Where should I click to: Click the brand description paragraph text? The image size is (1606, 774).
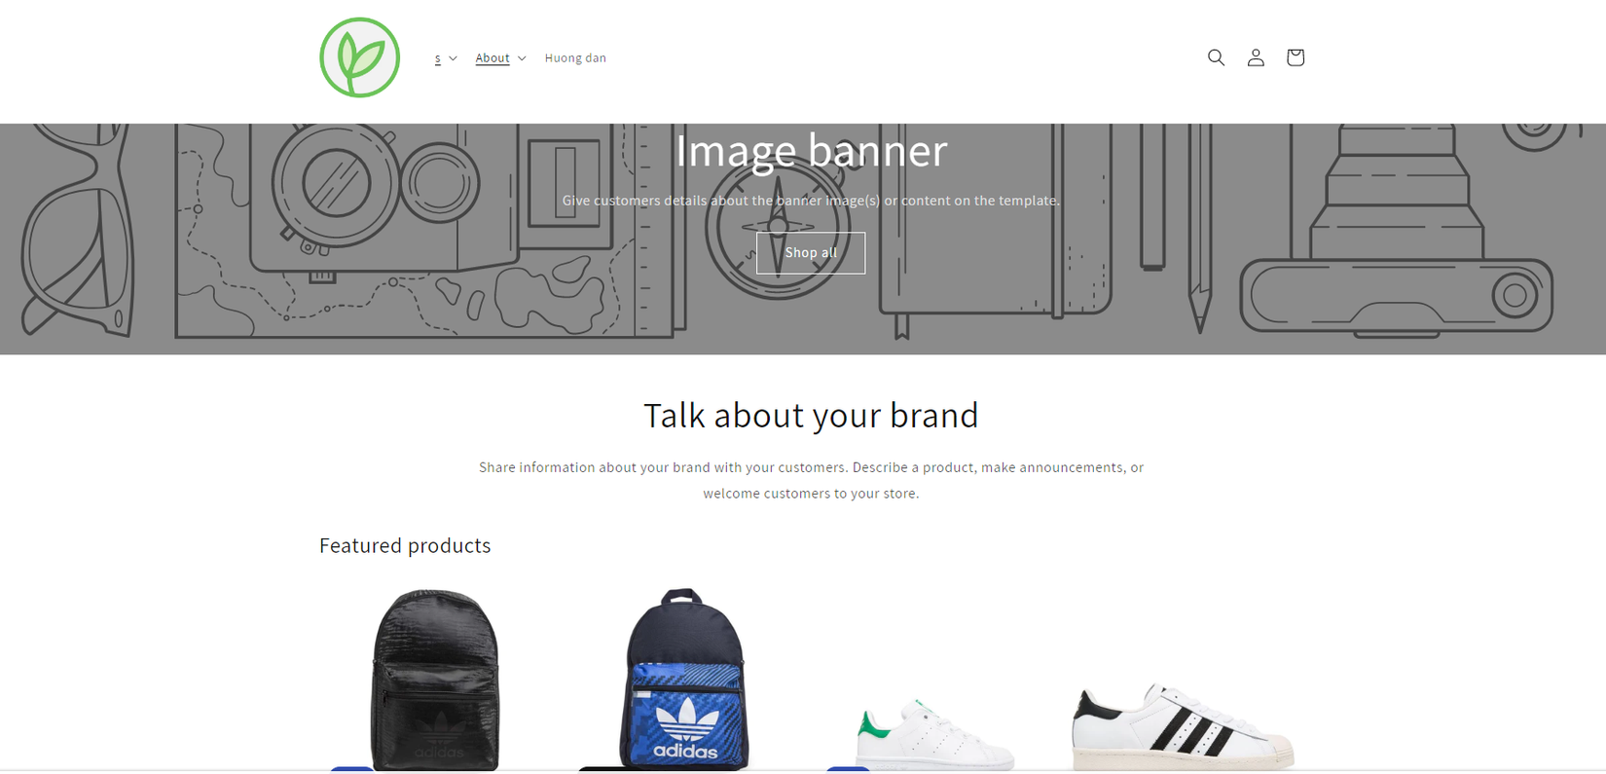coord(811,480)
